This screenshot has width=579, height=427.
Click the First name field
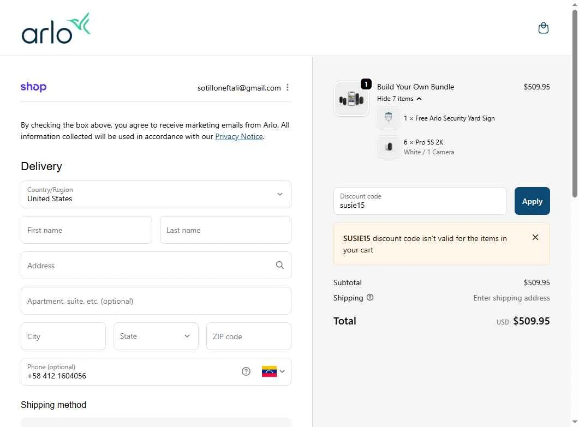pos(86,230)
